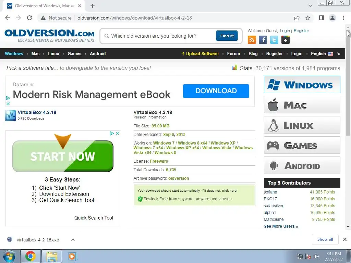Close the Dataminr ad banner

(x=8, y=103)
